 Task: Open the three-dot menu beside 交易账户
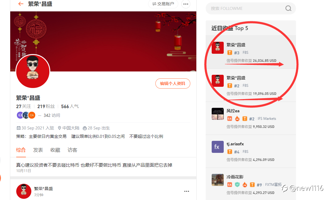pyautogui.click(x=185, y=4)
